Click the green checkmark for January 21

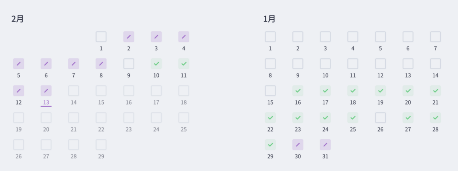(435, 91)
